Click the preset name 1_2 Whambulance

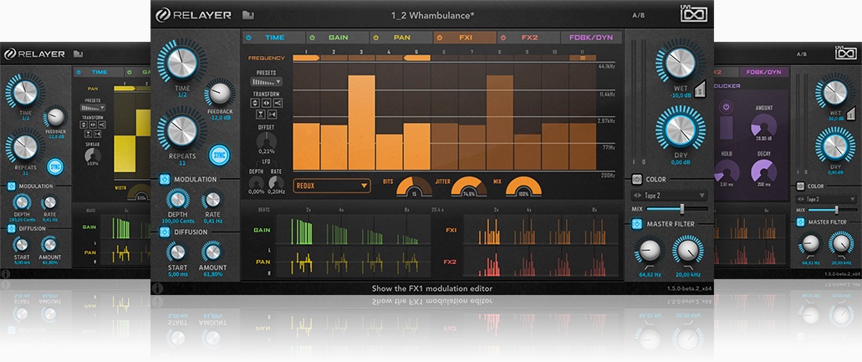tap(432, 15)
